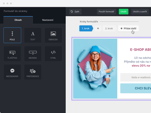Select the TEXT element tile
This screenshot has width=151, height=113.
33,35
